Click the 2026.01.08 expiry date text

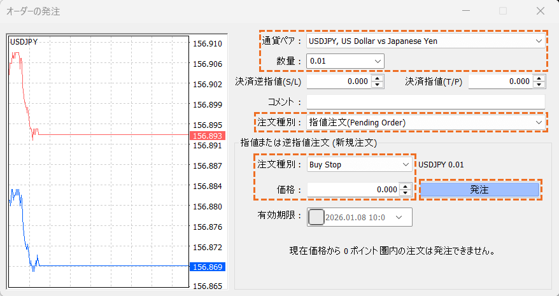[355, 217]
